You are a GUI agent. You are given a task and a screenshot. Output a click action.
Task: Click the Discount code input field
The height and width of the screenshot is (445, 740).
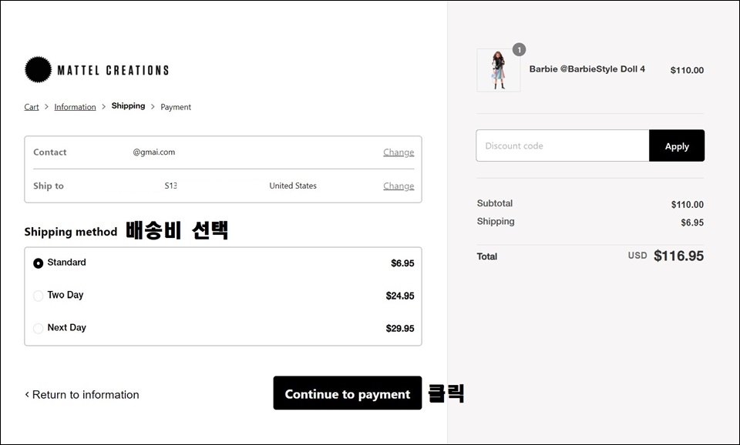click(x=563, y=146)
